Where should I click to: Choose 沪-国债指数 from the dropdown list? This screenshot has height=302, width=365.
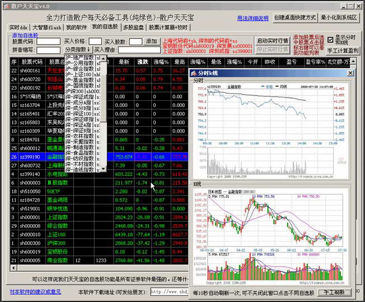(x=83, y=86)
